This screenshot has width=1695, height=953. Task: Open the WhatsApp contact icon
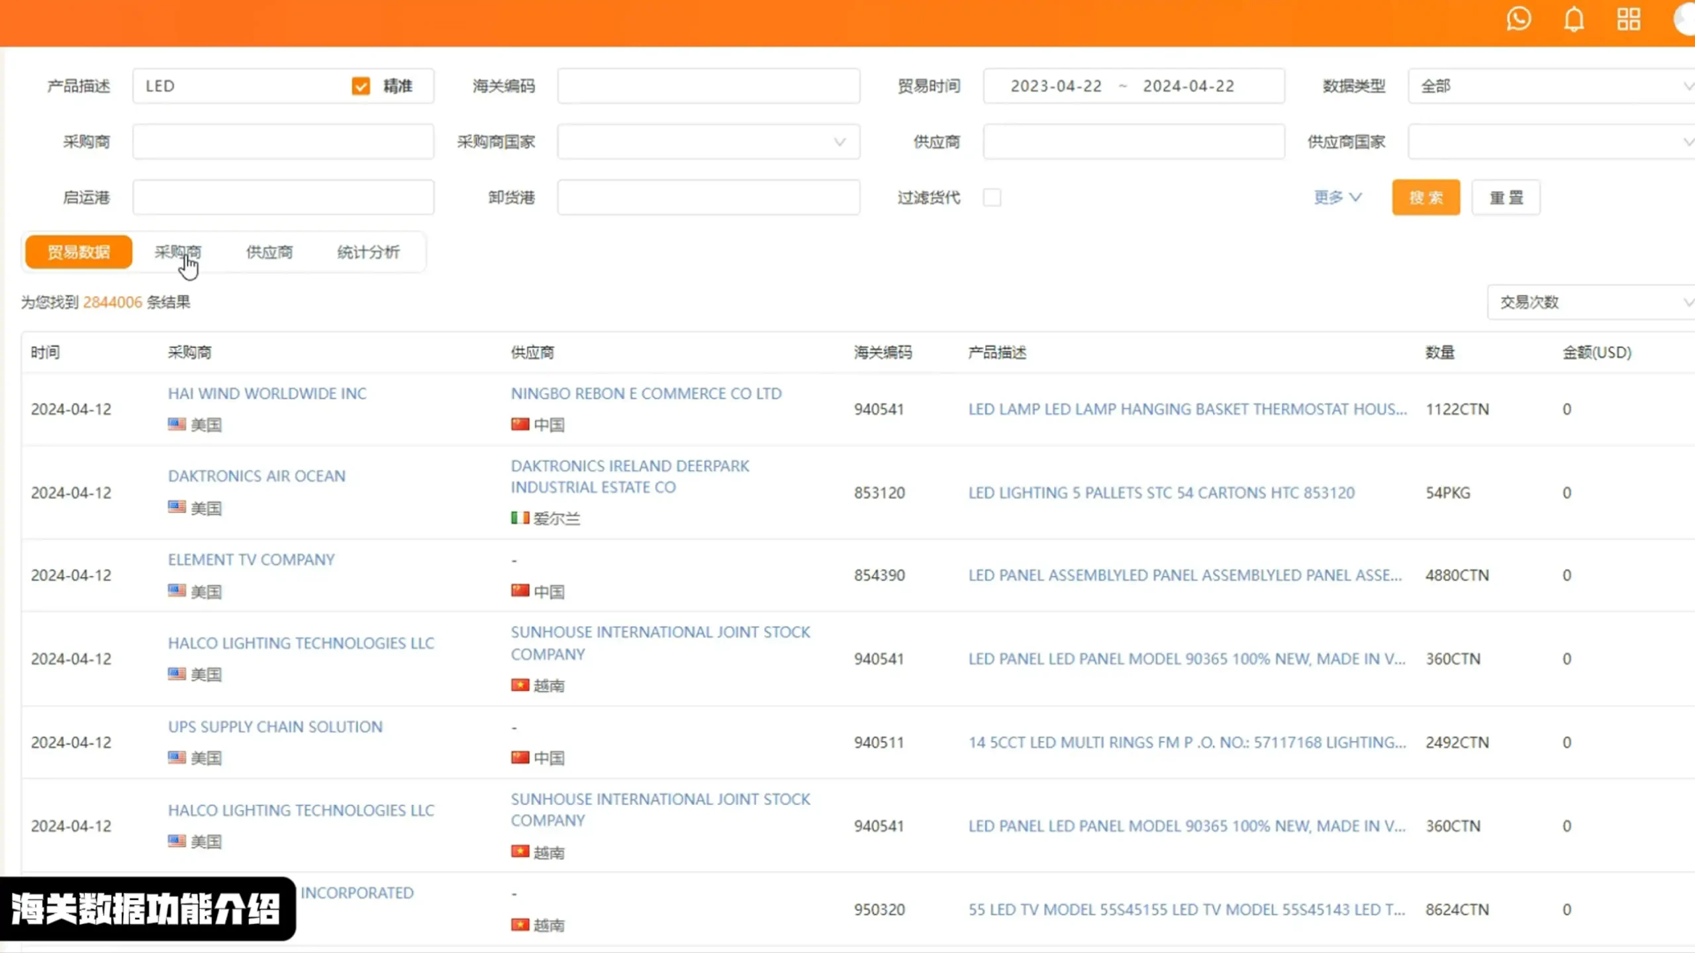(x=1518, y=19)
